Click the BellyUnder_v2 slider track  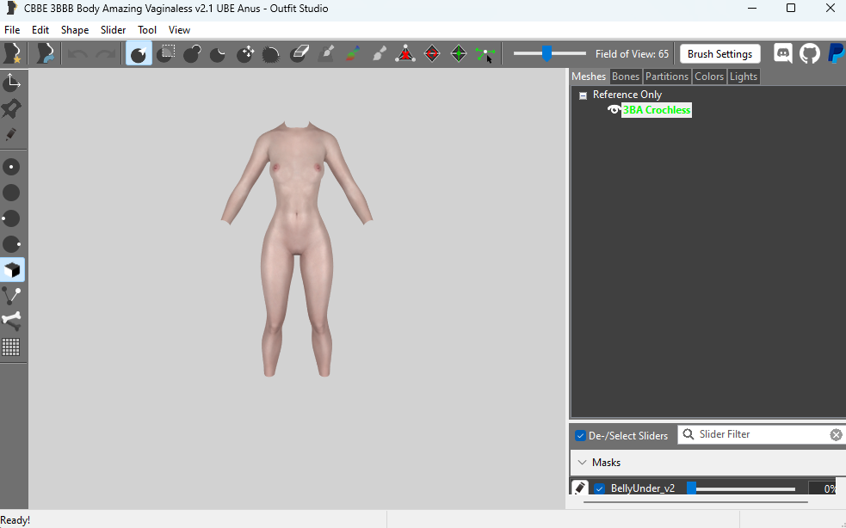tap(741, 488)
